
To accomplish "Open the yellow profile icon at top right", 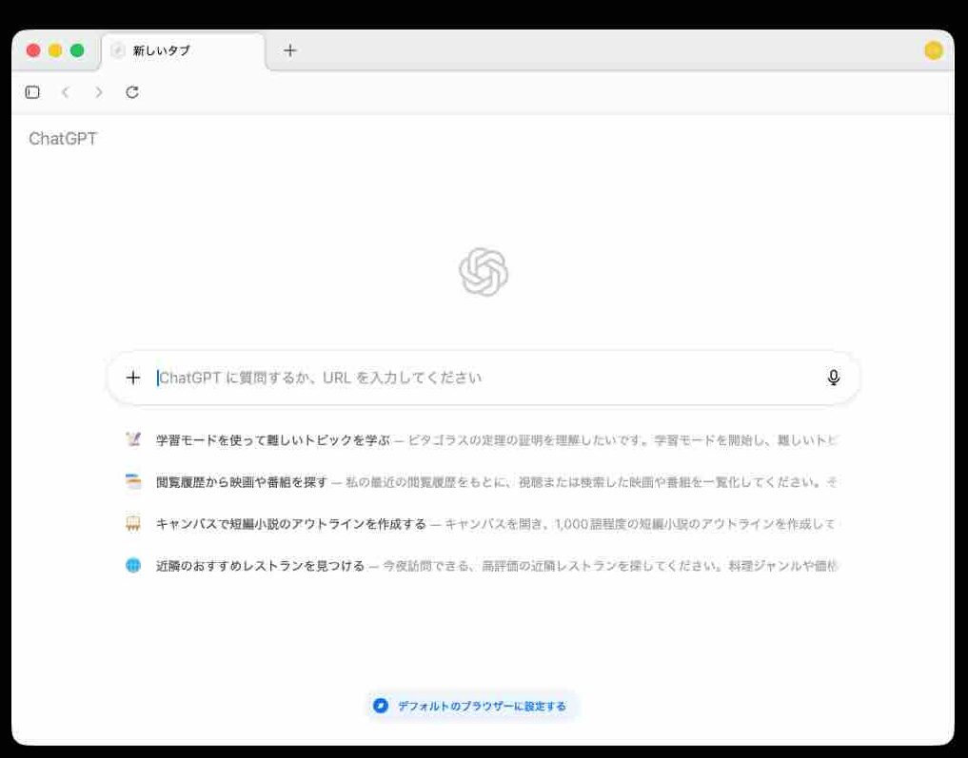I will pos(933,50).
